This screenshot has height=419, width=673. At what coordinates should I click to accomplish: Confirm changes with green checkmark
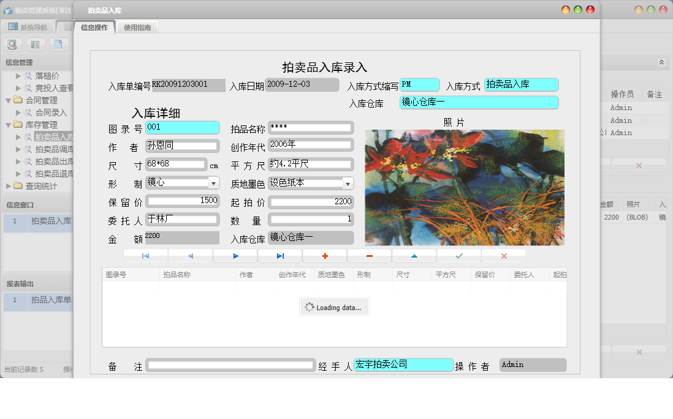[459, 256]
